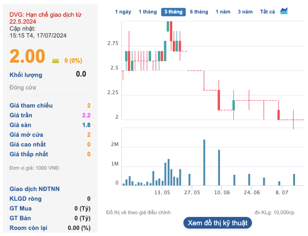The width and height of the screenshot is (308, 236).
Task: Click the yellow unchanged-price indicator icon
Action: pyautogui.click(x=55, y=61)
